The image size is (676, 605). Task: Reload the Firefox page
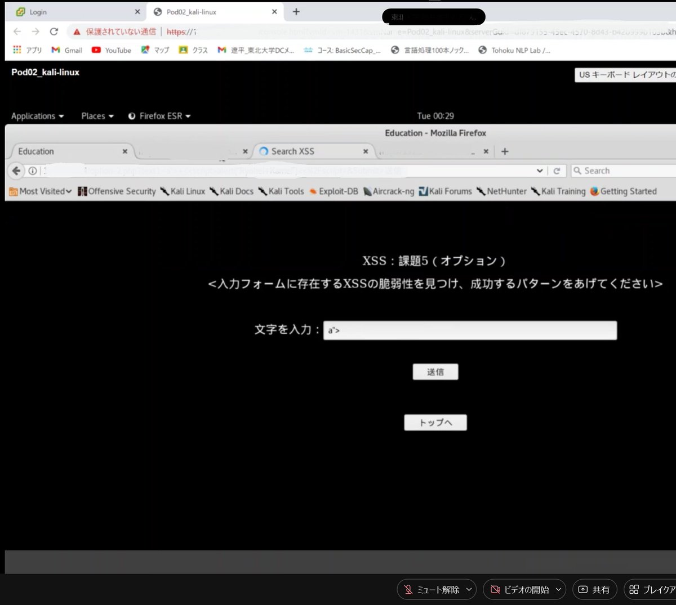[x=557, y=171]
